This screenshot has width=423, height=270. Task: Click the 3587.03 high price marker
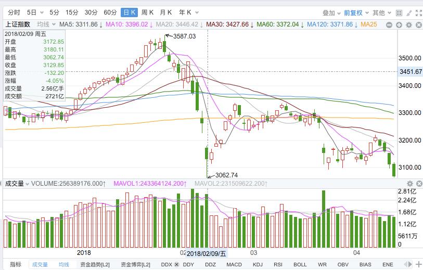click(184, 36)
